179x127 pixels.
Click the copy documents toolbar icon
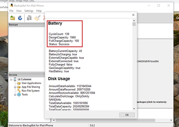(29, 18)
